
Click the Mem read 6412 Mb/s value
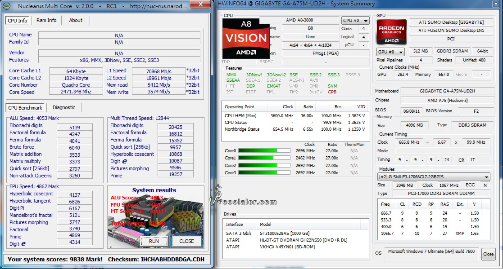[159, 85]
